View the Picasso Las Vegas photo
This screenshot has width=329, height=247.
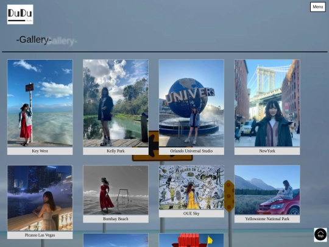[40, 198]
